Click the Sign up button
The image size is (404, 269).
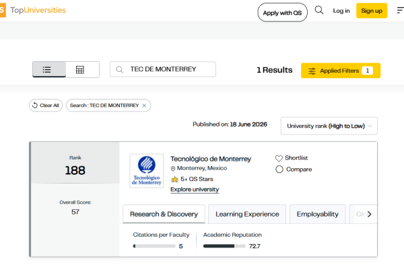[x=372, y=11]
